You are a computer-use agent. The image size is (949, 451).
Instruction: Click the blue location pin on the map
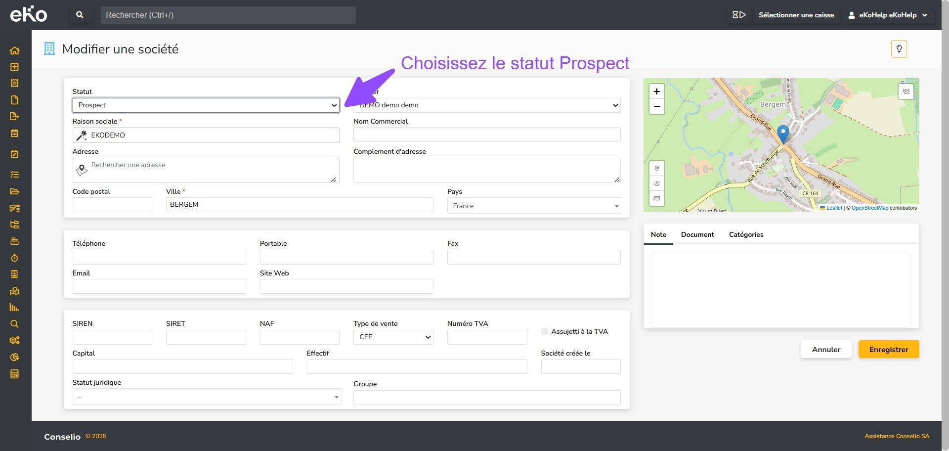click(x=783, y=134)
